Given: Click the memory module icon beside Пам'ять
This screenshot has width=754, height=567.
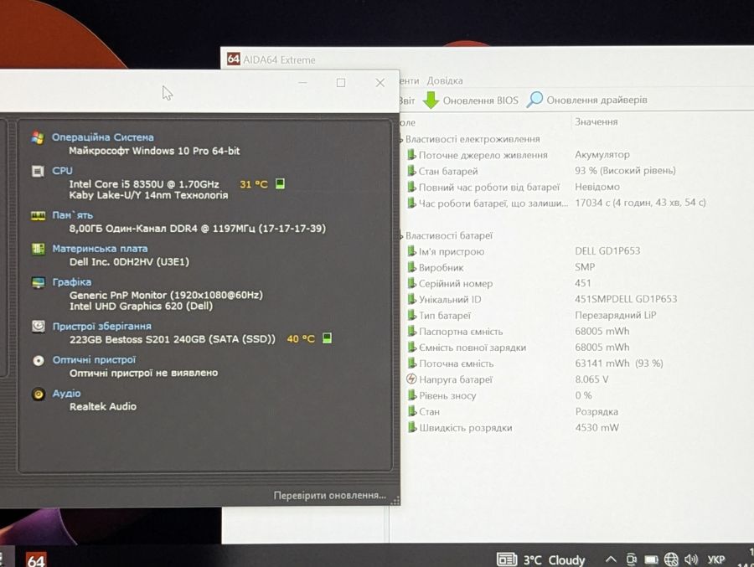Looking at the screenshot, I should pyautogui.click(x=38, y=215).
